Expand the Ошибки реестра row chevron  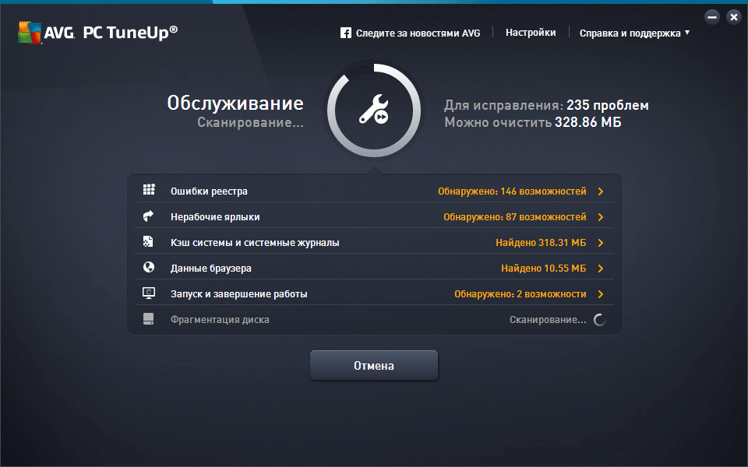point(601,191)
